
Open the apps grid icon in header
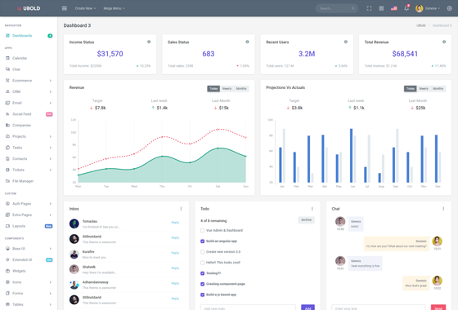tap(381, 8)
